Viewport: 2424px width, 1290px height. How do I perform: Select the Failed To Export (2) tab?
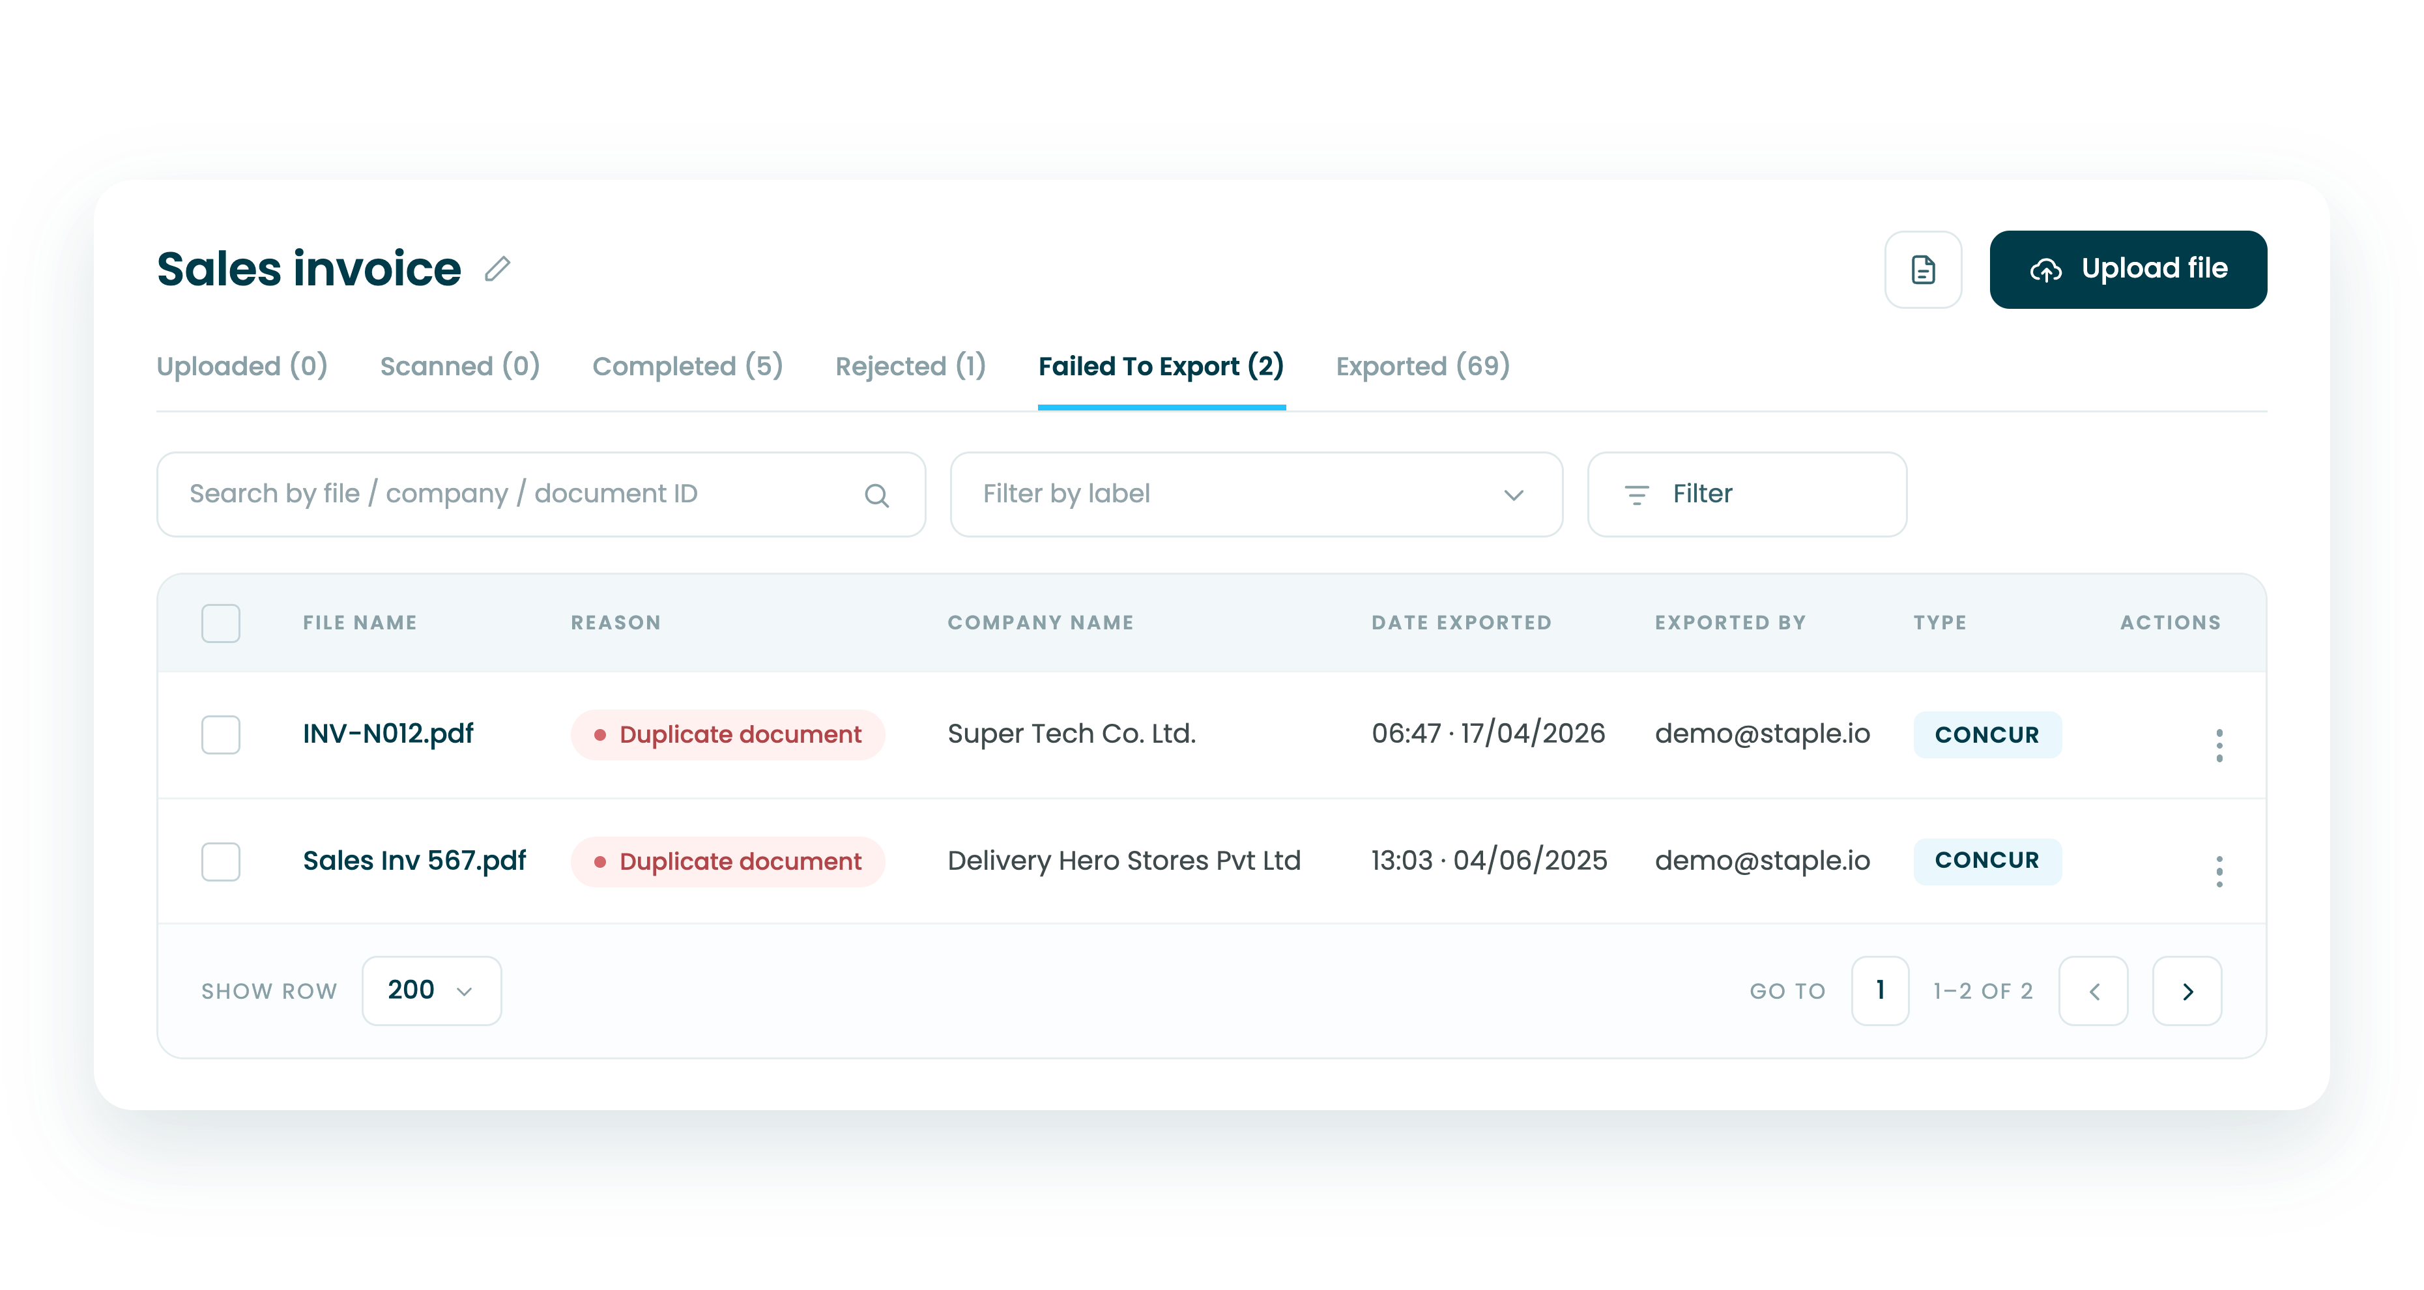point(1161,366)
